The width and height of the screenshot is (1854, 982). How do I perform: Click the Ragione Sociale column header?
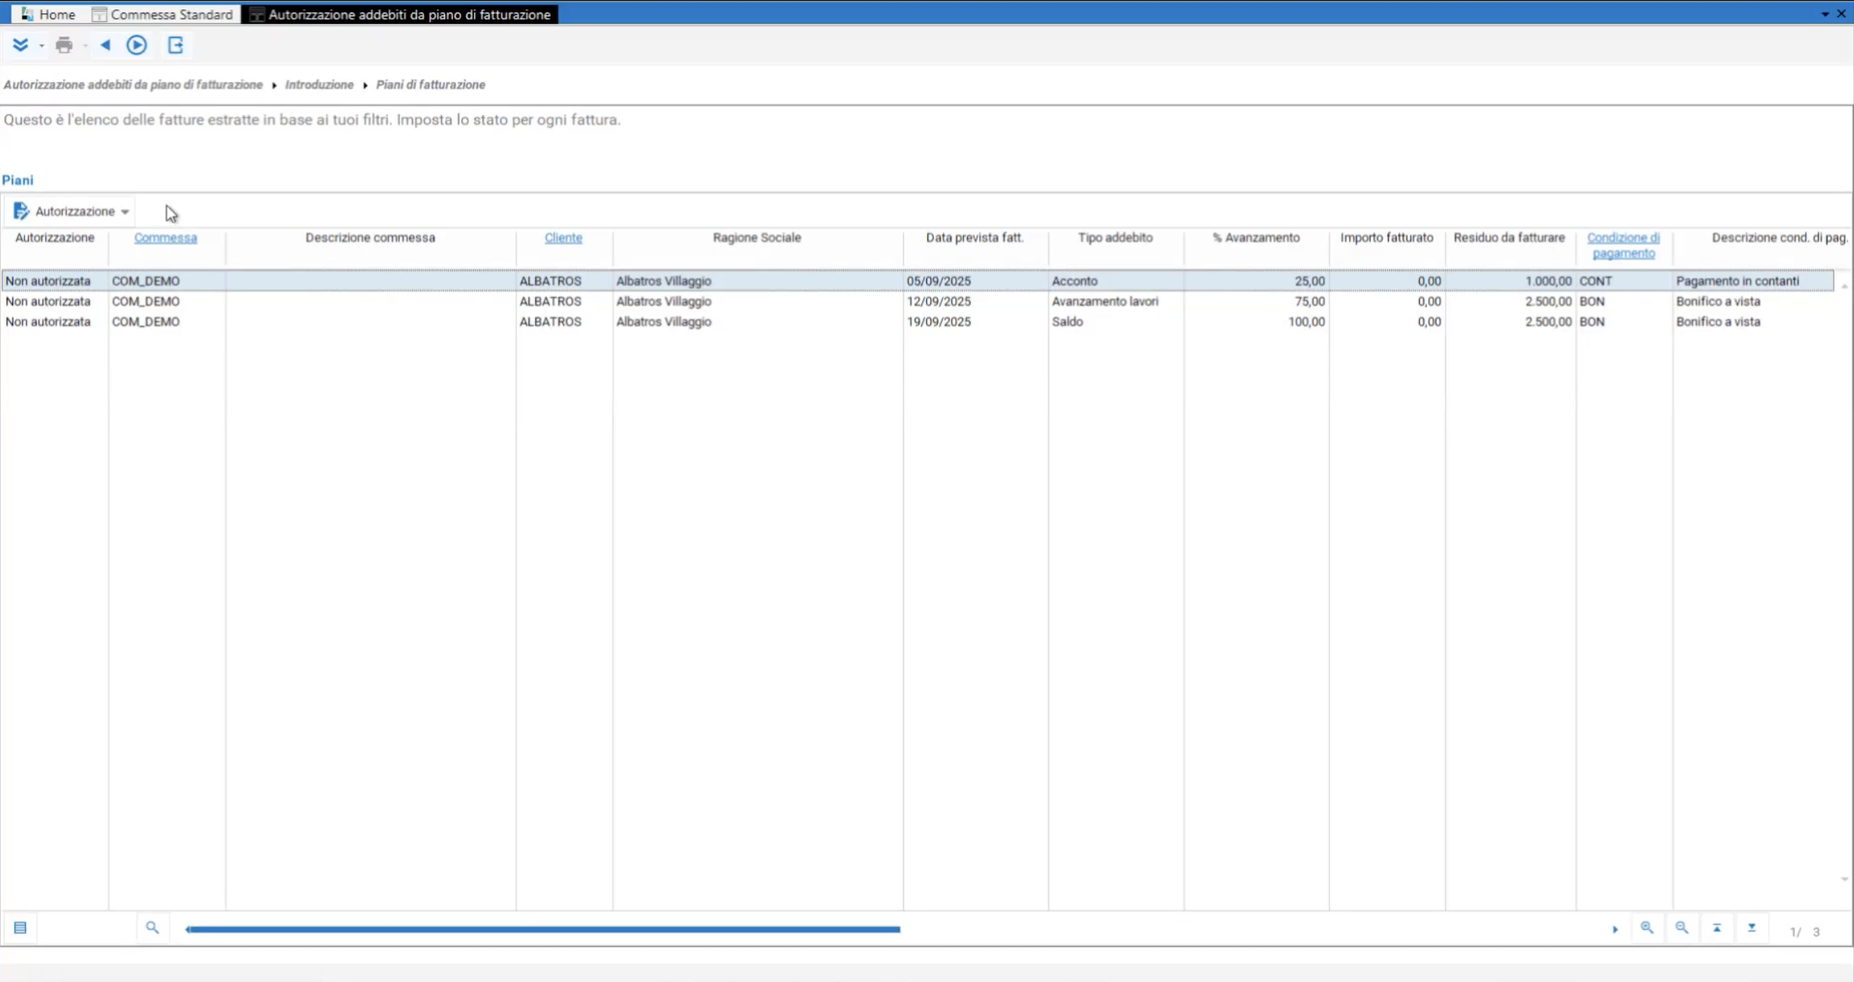pyautogui.click(x=756, y=238)
